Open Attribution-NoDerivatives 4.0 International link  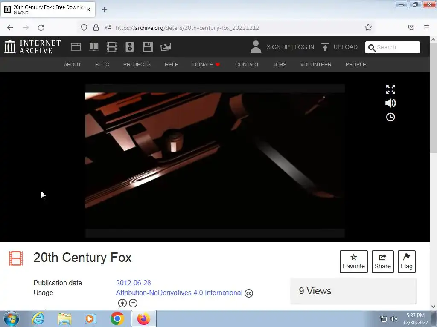(x=179, y=293)
